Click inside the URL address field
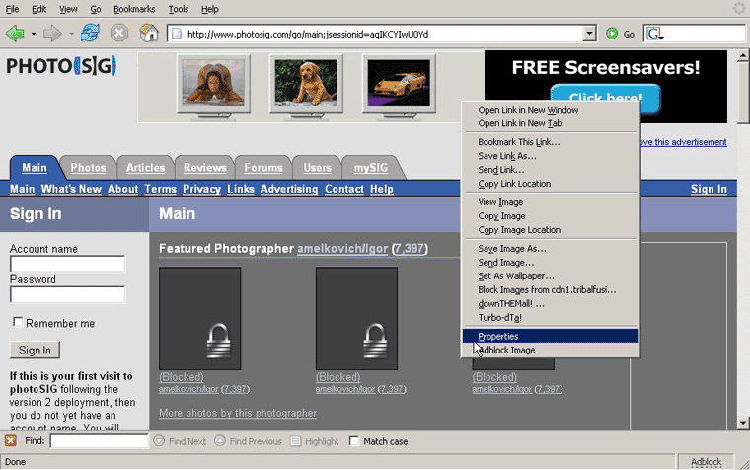Screen dimensions: 750x470 click(383, 34)
